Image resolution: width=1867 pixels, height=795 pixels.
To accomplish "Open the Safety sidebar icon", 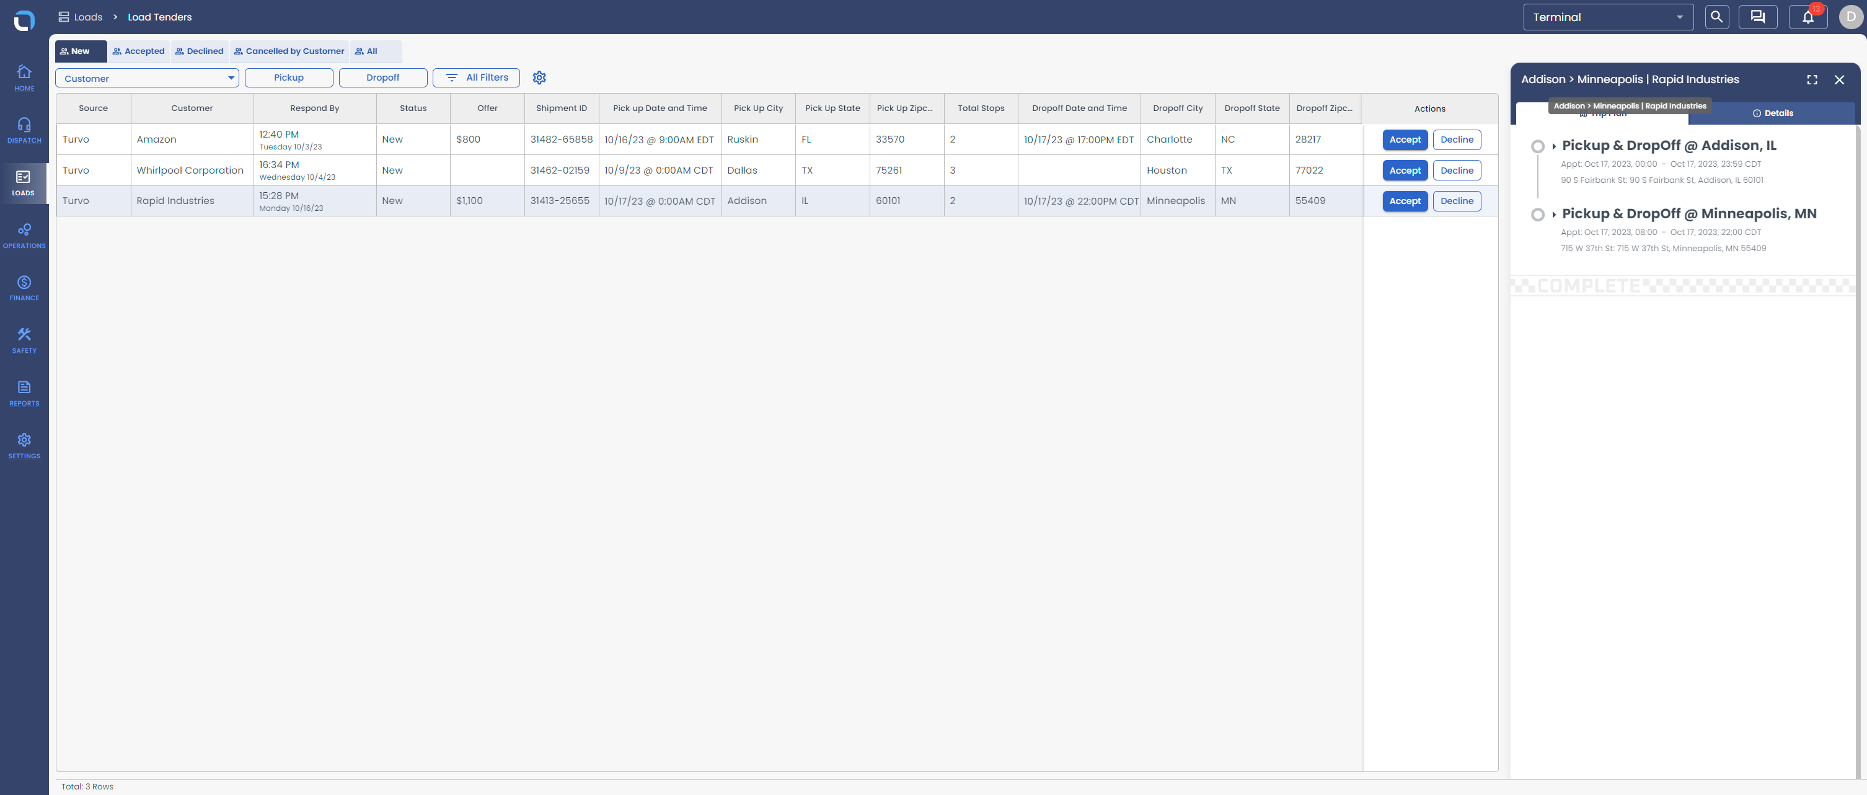I will (24, 340).
